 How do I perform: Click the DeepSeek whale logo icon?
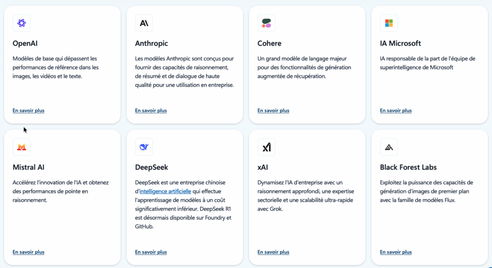coord(144,147)
